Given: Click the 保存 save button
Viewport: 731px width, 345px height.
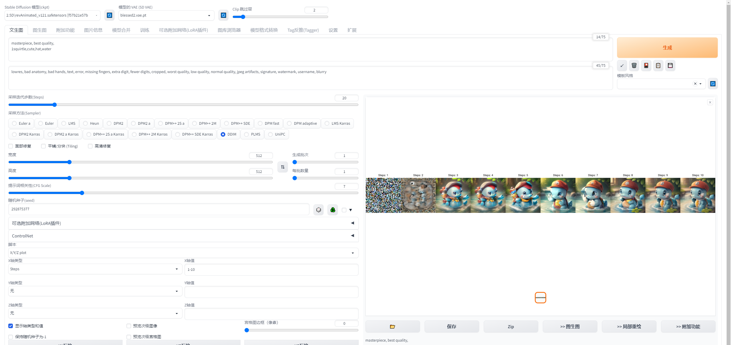Looking at the screenshot, I should tap(452, 326).
